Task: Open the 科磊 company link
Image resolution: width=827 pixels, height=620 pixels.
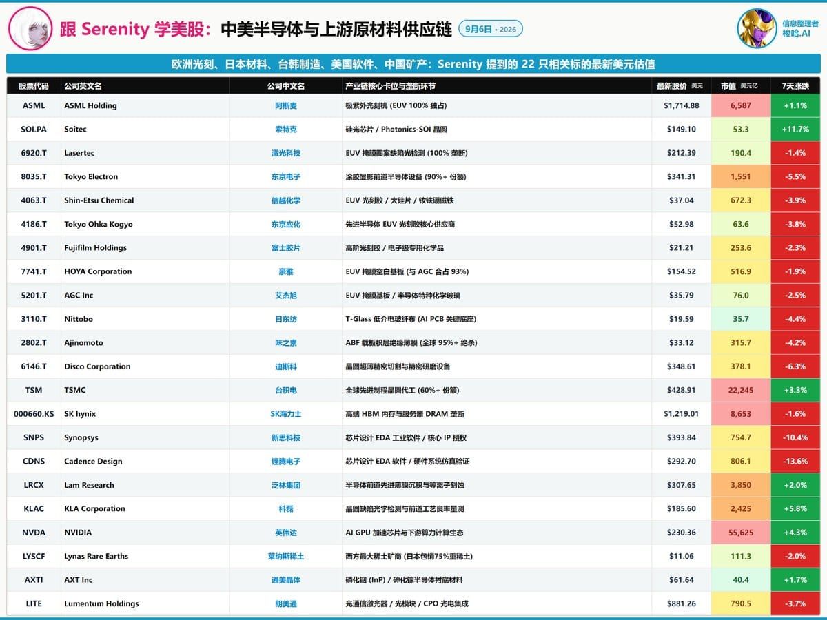Action: (x=286, y=509)
